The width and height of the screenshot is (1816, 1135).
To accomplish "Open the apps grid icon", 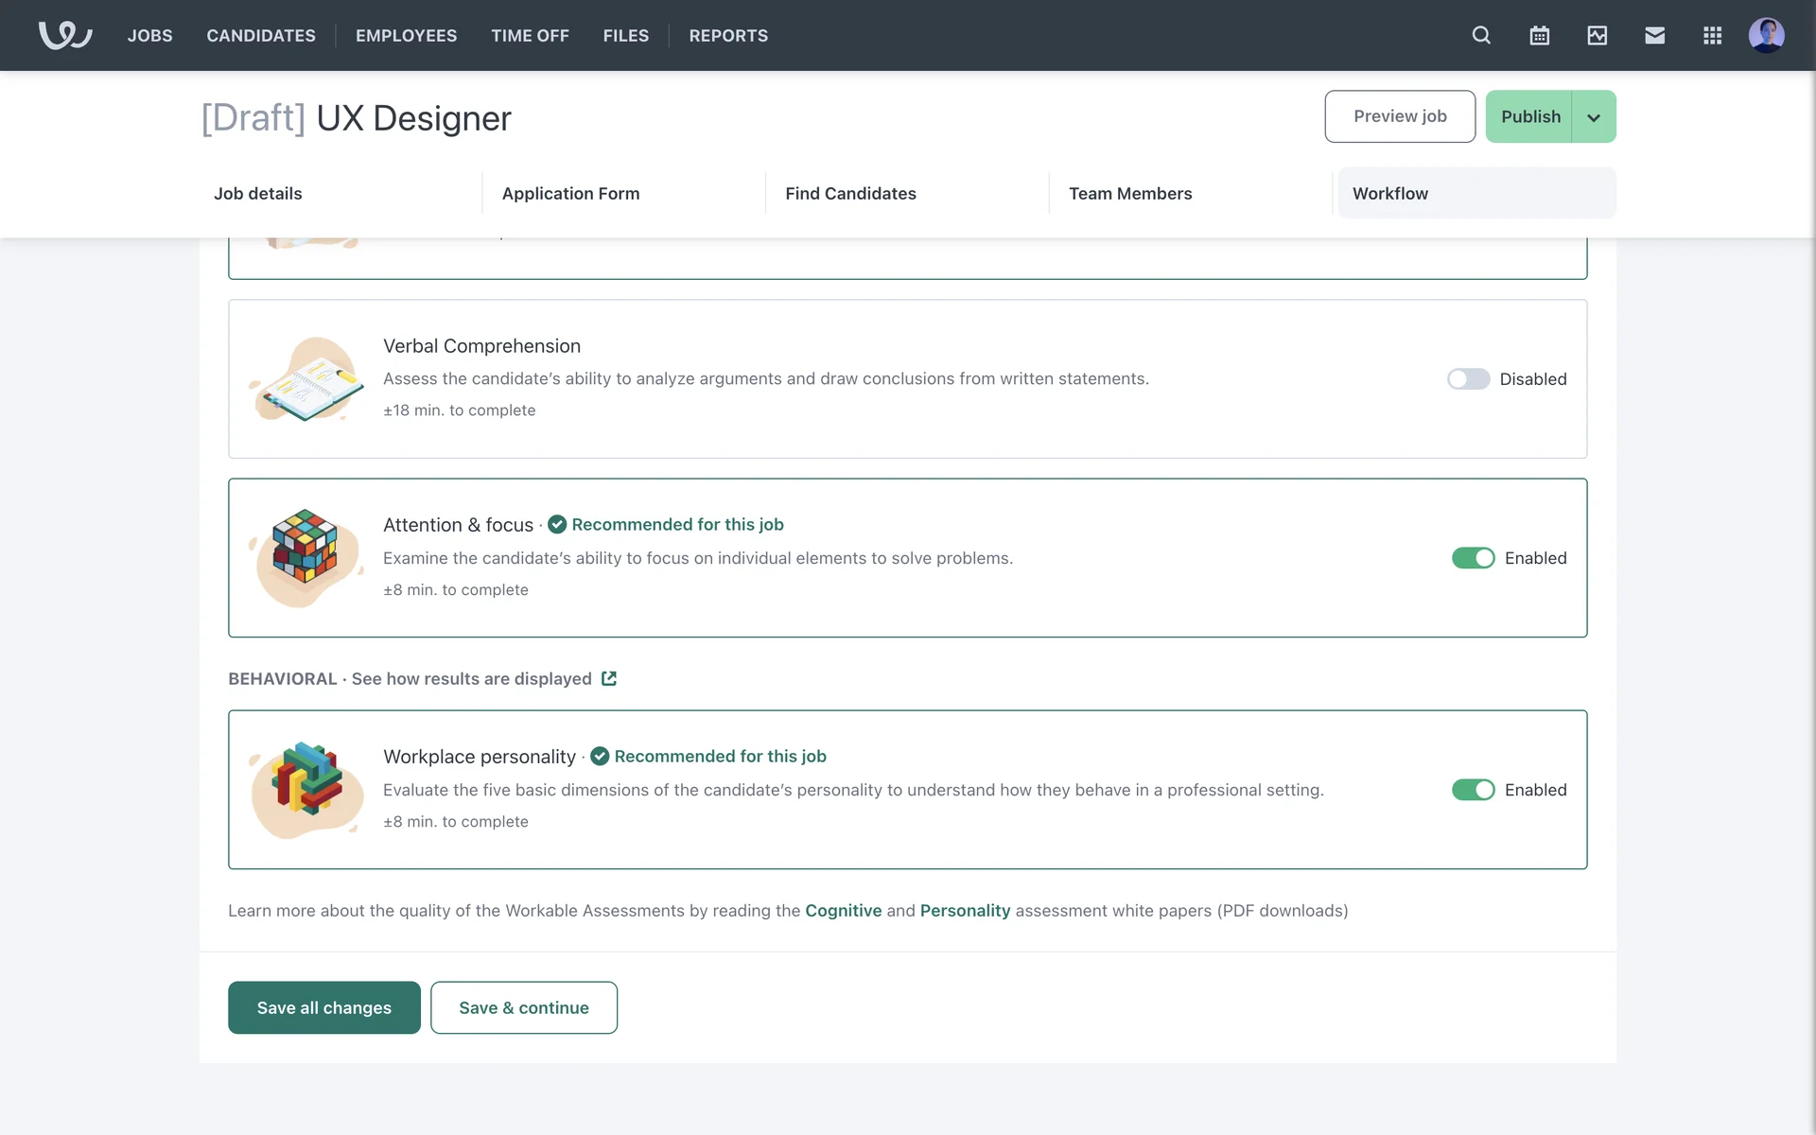I will 1712,35.
